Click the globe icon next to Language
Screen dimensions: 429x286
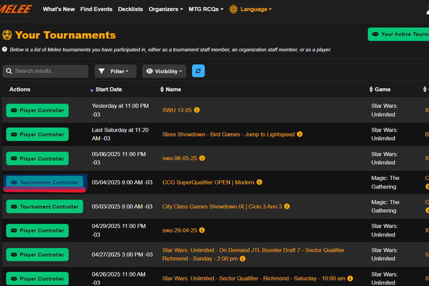click(233, 9)
